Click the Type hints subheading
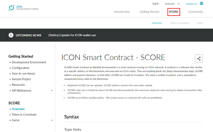213x132 pixels. point(73,129)
